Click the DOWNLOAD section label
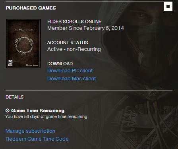178x149 pixels. (x=60, y=64)
